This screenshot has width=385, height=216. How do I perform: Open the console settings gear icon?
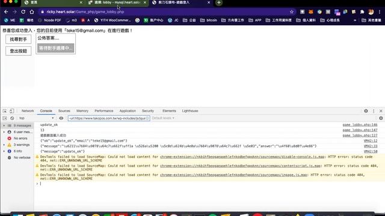click(x=381, y=118)
